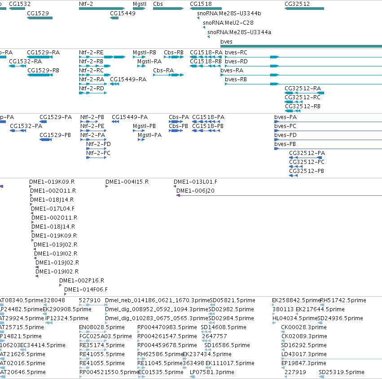Select the CG32512-RC transcript label

click(303, 97)
